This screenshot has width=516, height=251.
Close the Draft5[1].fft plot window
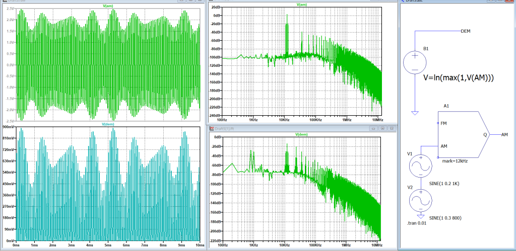click(391, 129)
